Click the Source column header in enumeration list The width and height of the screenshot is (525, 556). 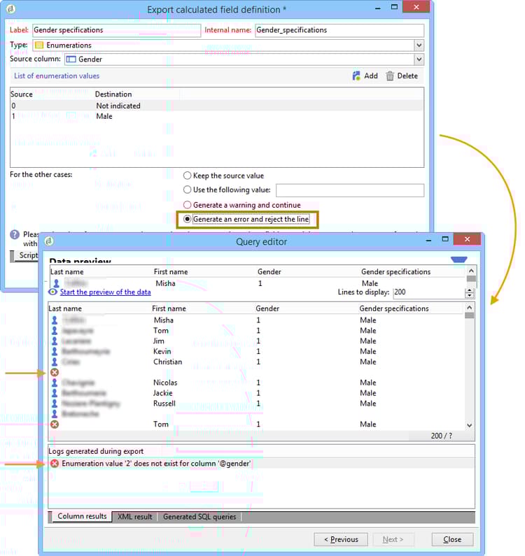tap(22, 94)
